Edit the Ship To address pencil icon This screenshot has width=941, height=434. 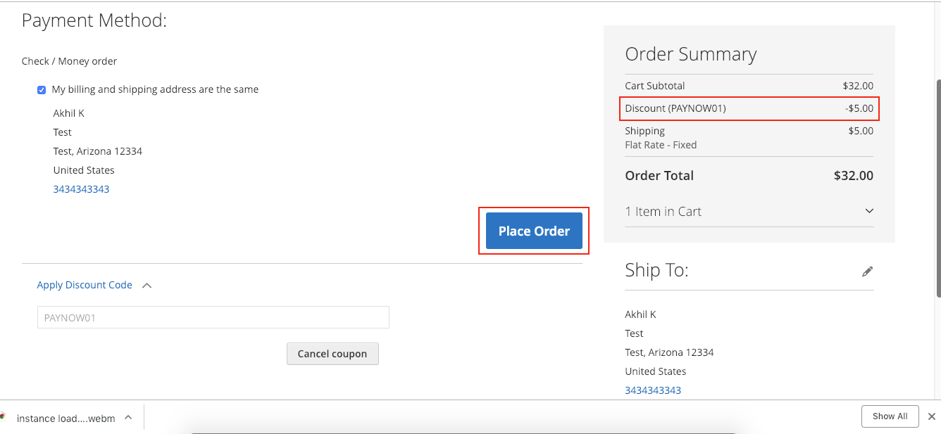click(x=868, y=271)
